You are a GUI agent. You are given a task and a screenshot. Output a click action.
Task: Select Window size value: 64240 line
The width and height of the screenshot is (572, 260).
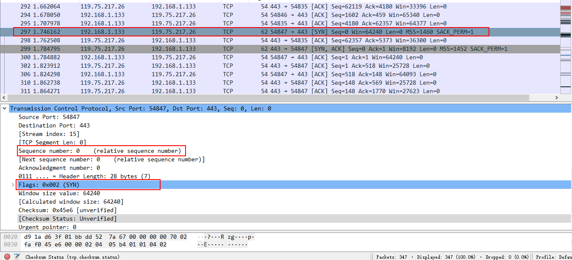(59, 193)
